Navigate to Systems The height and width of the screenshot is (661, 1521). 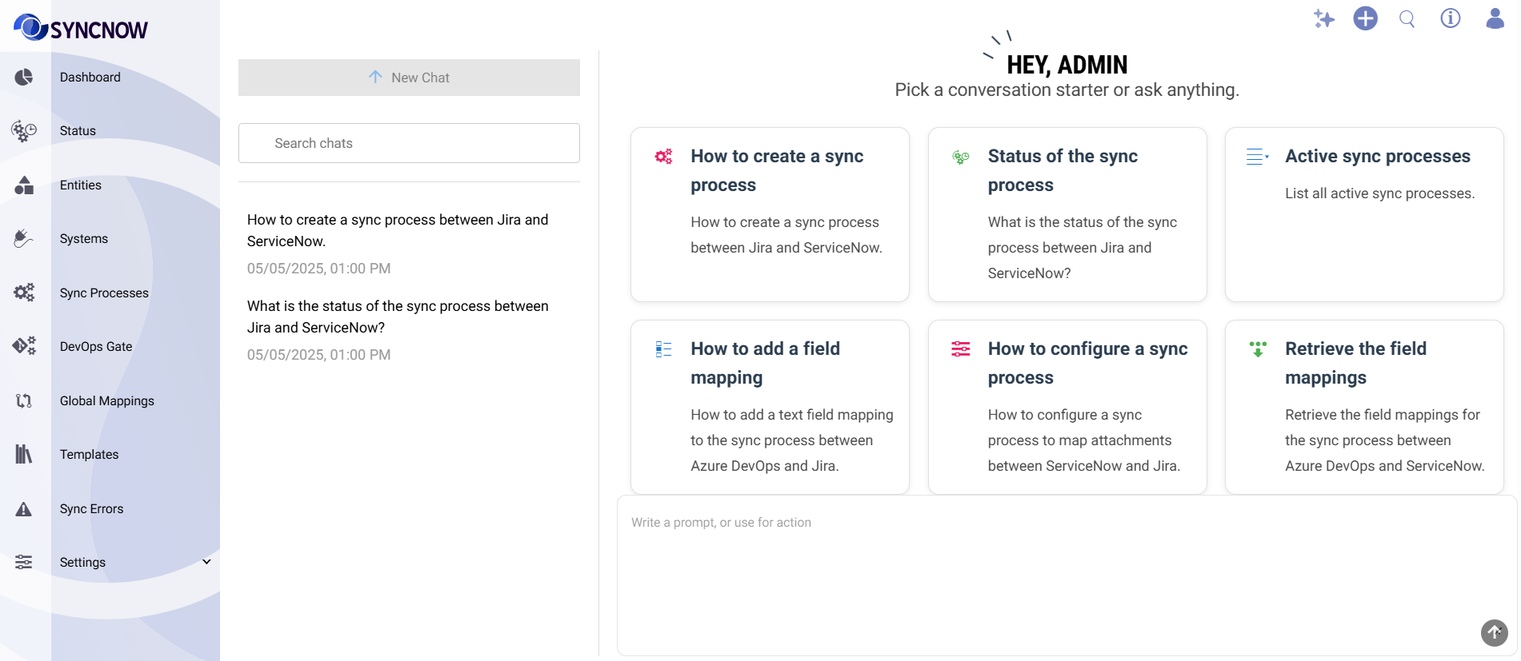pos(84,238)
